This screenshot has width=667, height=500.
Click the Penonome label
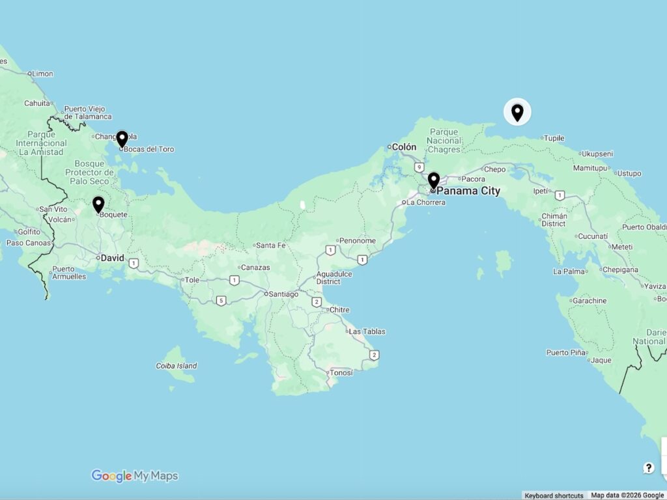pos(358,241)
